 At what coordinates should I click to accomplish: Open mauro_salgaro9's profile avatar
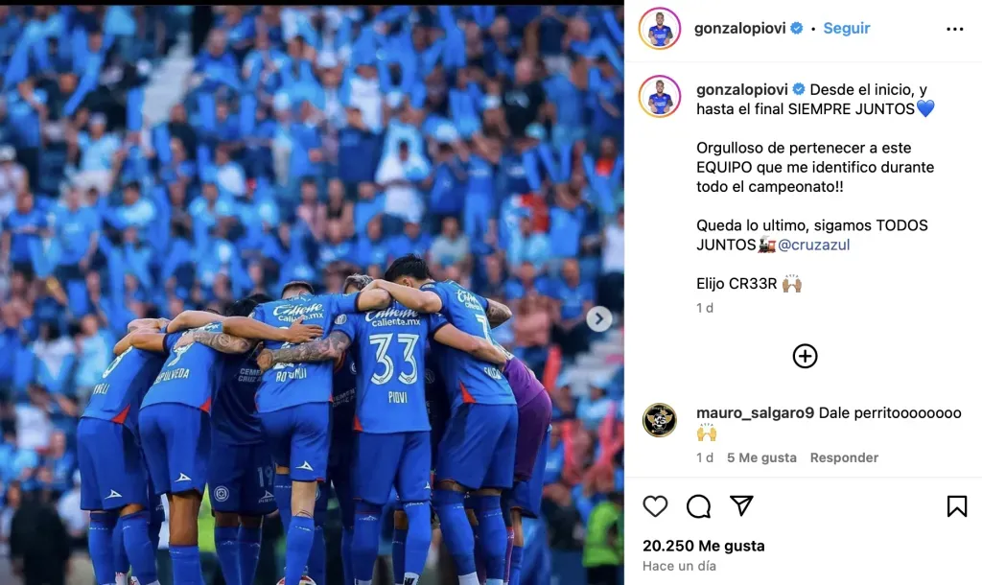pos(660,420)
